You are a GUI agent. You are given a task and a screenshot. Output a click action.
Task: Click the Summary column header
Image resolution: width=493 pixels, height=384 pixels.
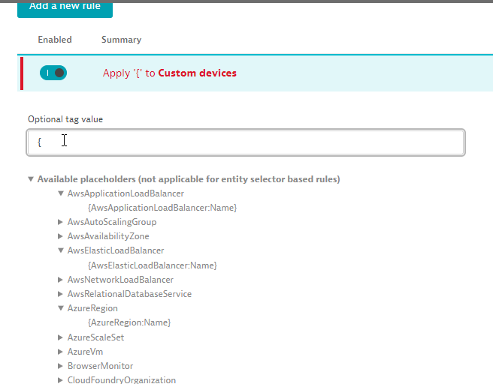click(121, 40)
